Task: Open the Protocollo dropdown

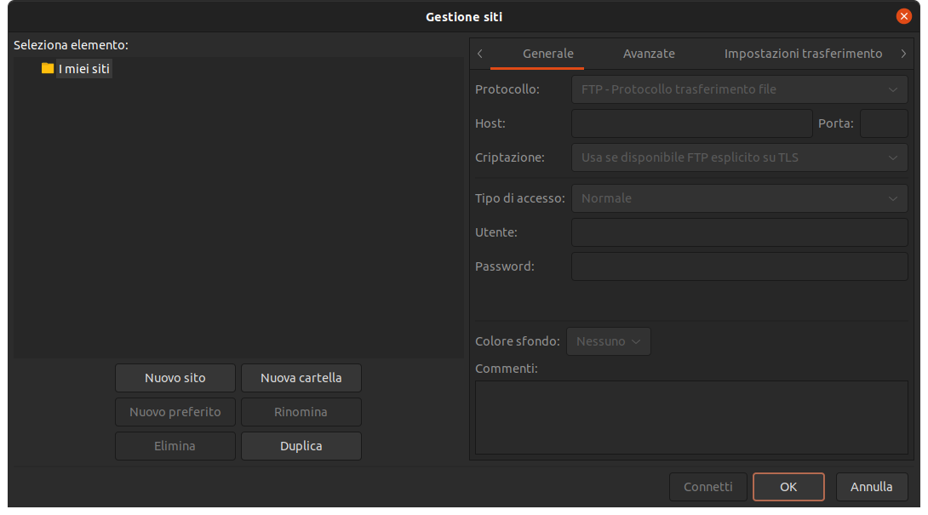Action: click(739, 89)
